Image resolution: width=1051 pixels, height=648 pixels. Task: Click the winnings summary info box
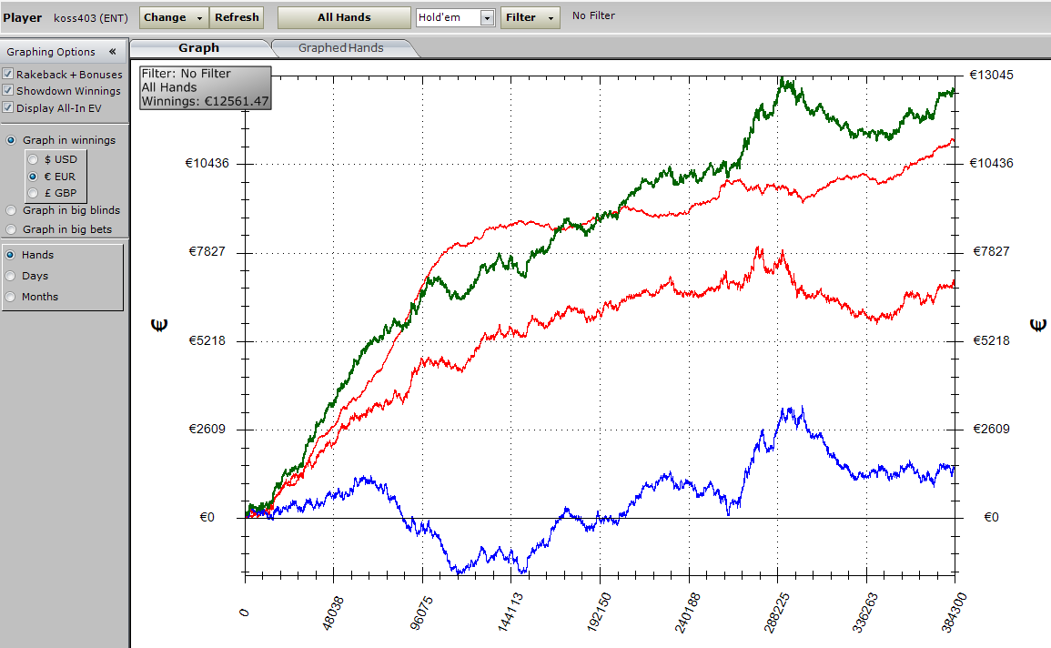(x=205, y=87)
